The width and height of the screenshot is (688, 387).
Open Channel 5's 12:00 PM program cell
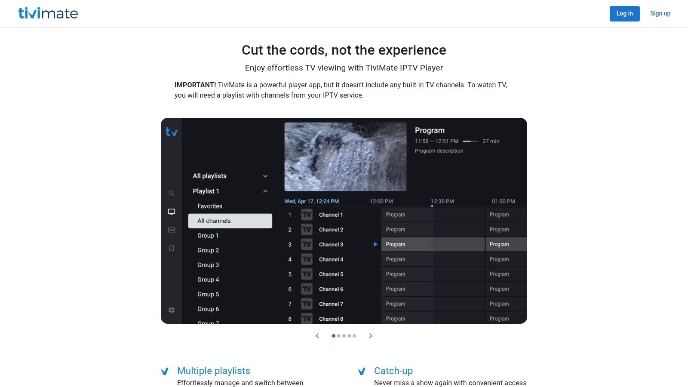433,274
